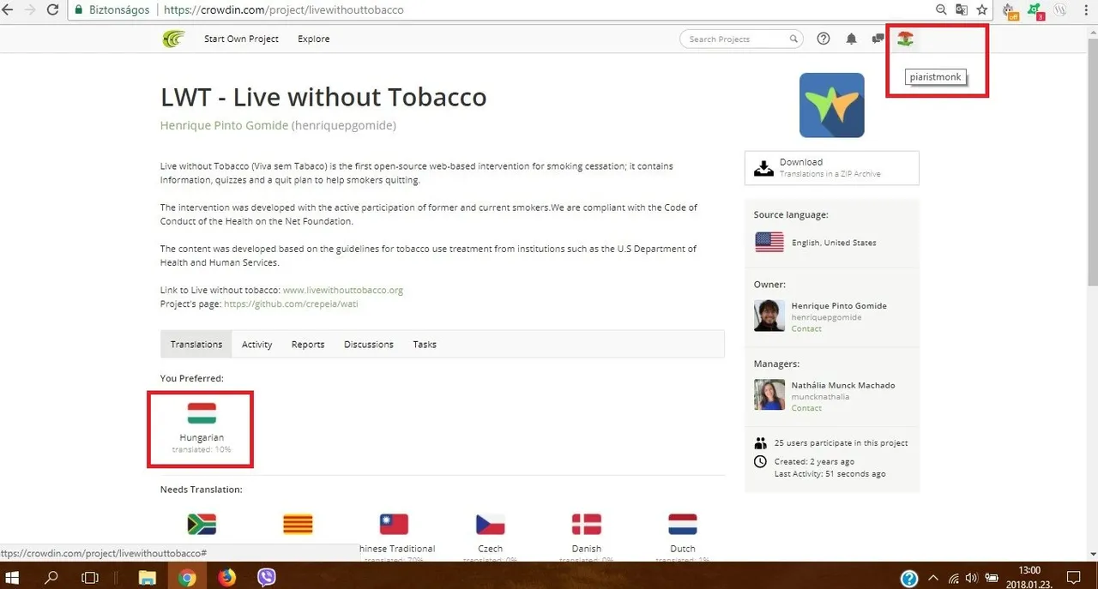Switch to the Translations tab
Image resolution: width=1098 pixels, height=589 pixels.
[196, 345]
